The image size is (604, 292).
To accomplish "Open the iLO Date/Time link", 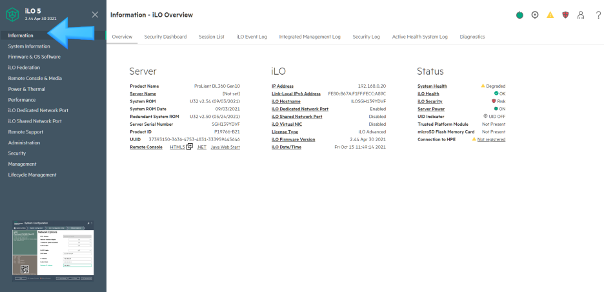I will point(287,147).
